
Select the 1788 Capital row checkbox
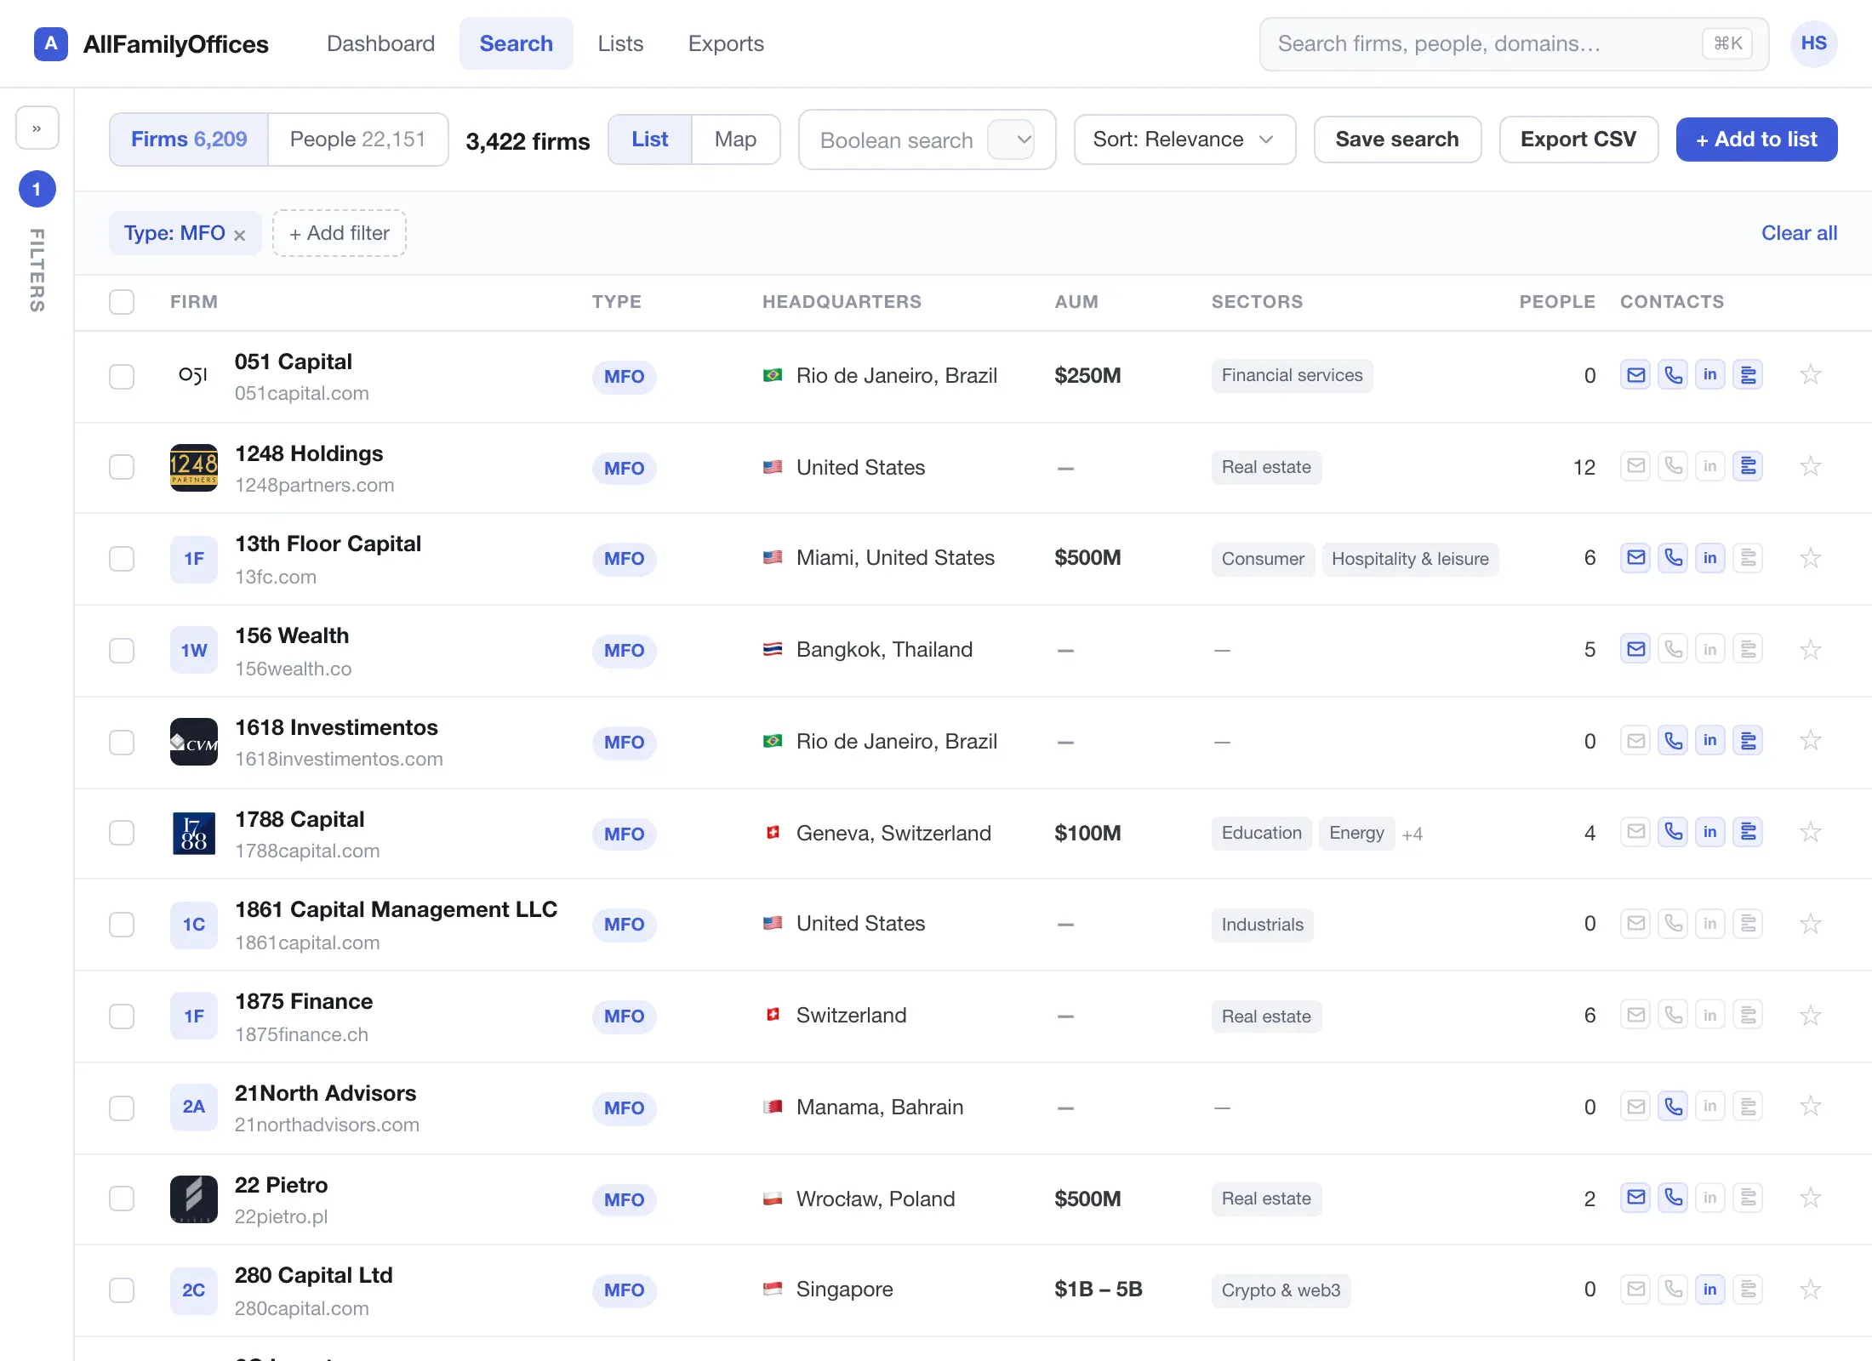(122, 833)
